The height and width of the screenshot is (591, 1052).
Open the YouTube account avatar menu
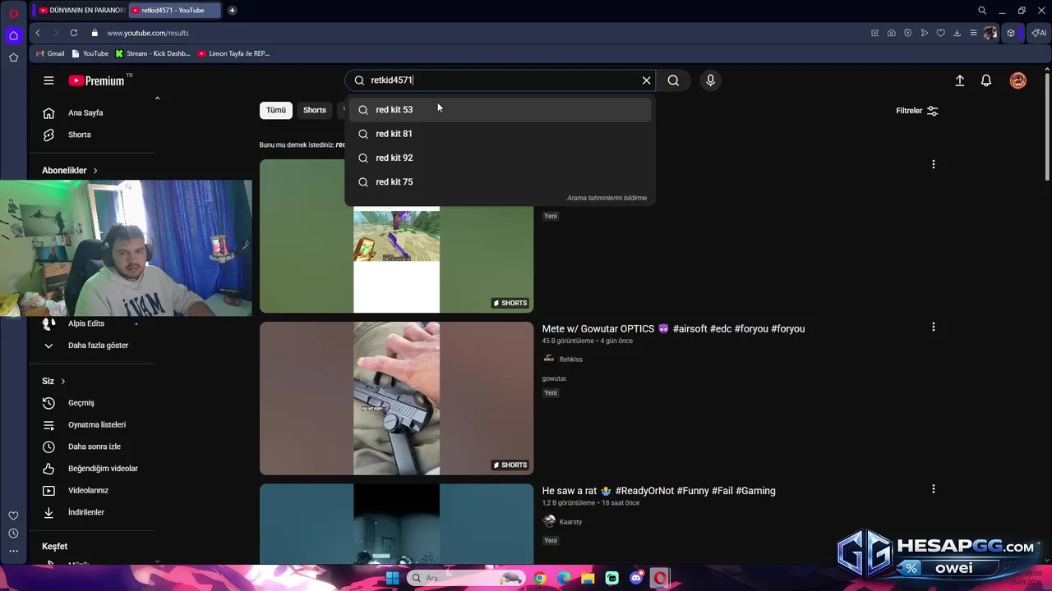1017,80
